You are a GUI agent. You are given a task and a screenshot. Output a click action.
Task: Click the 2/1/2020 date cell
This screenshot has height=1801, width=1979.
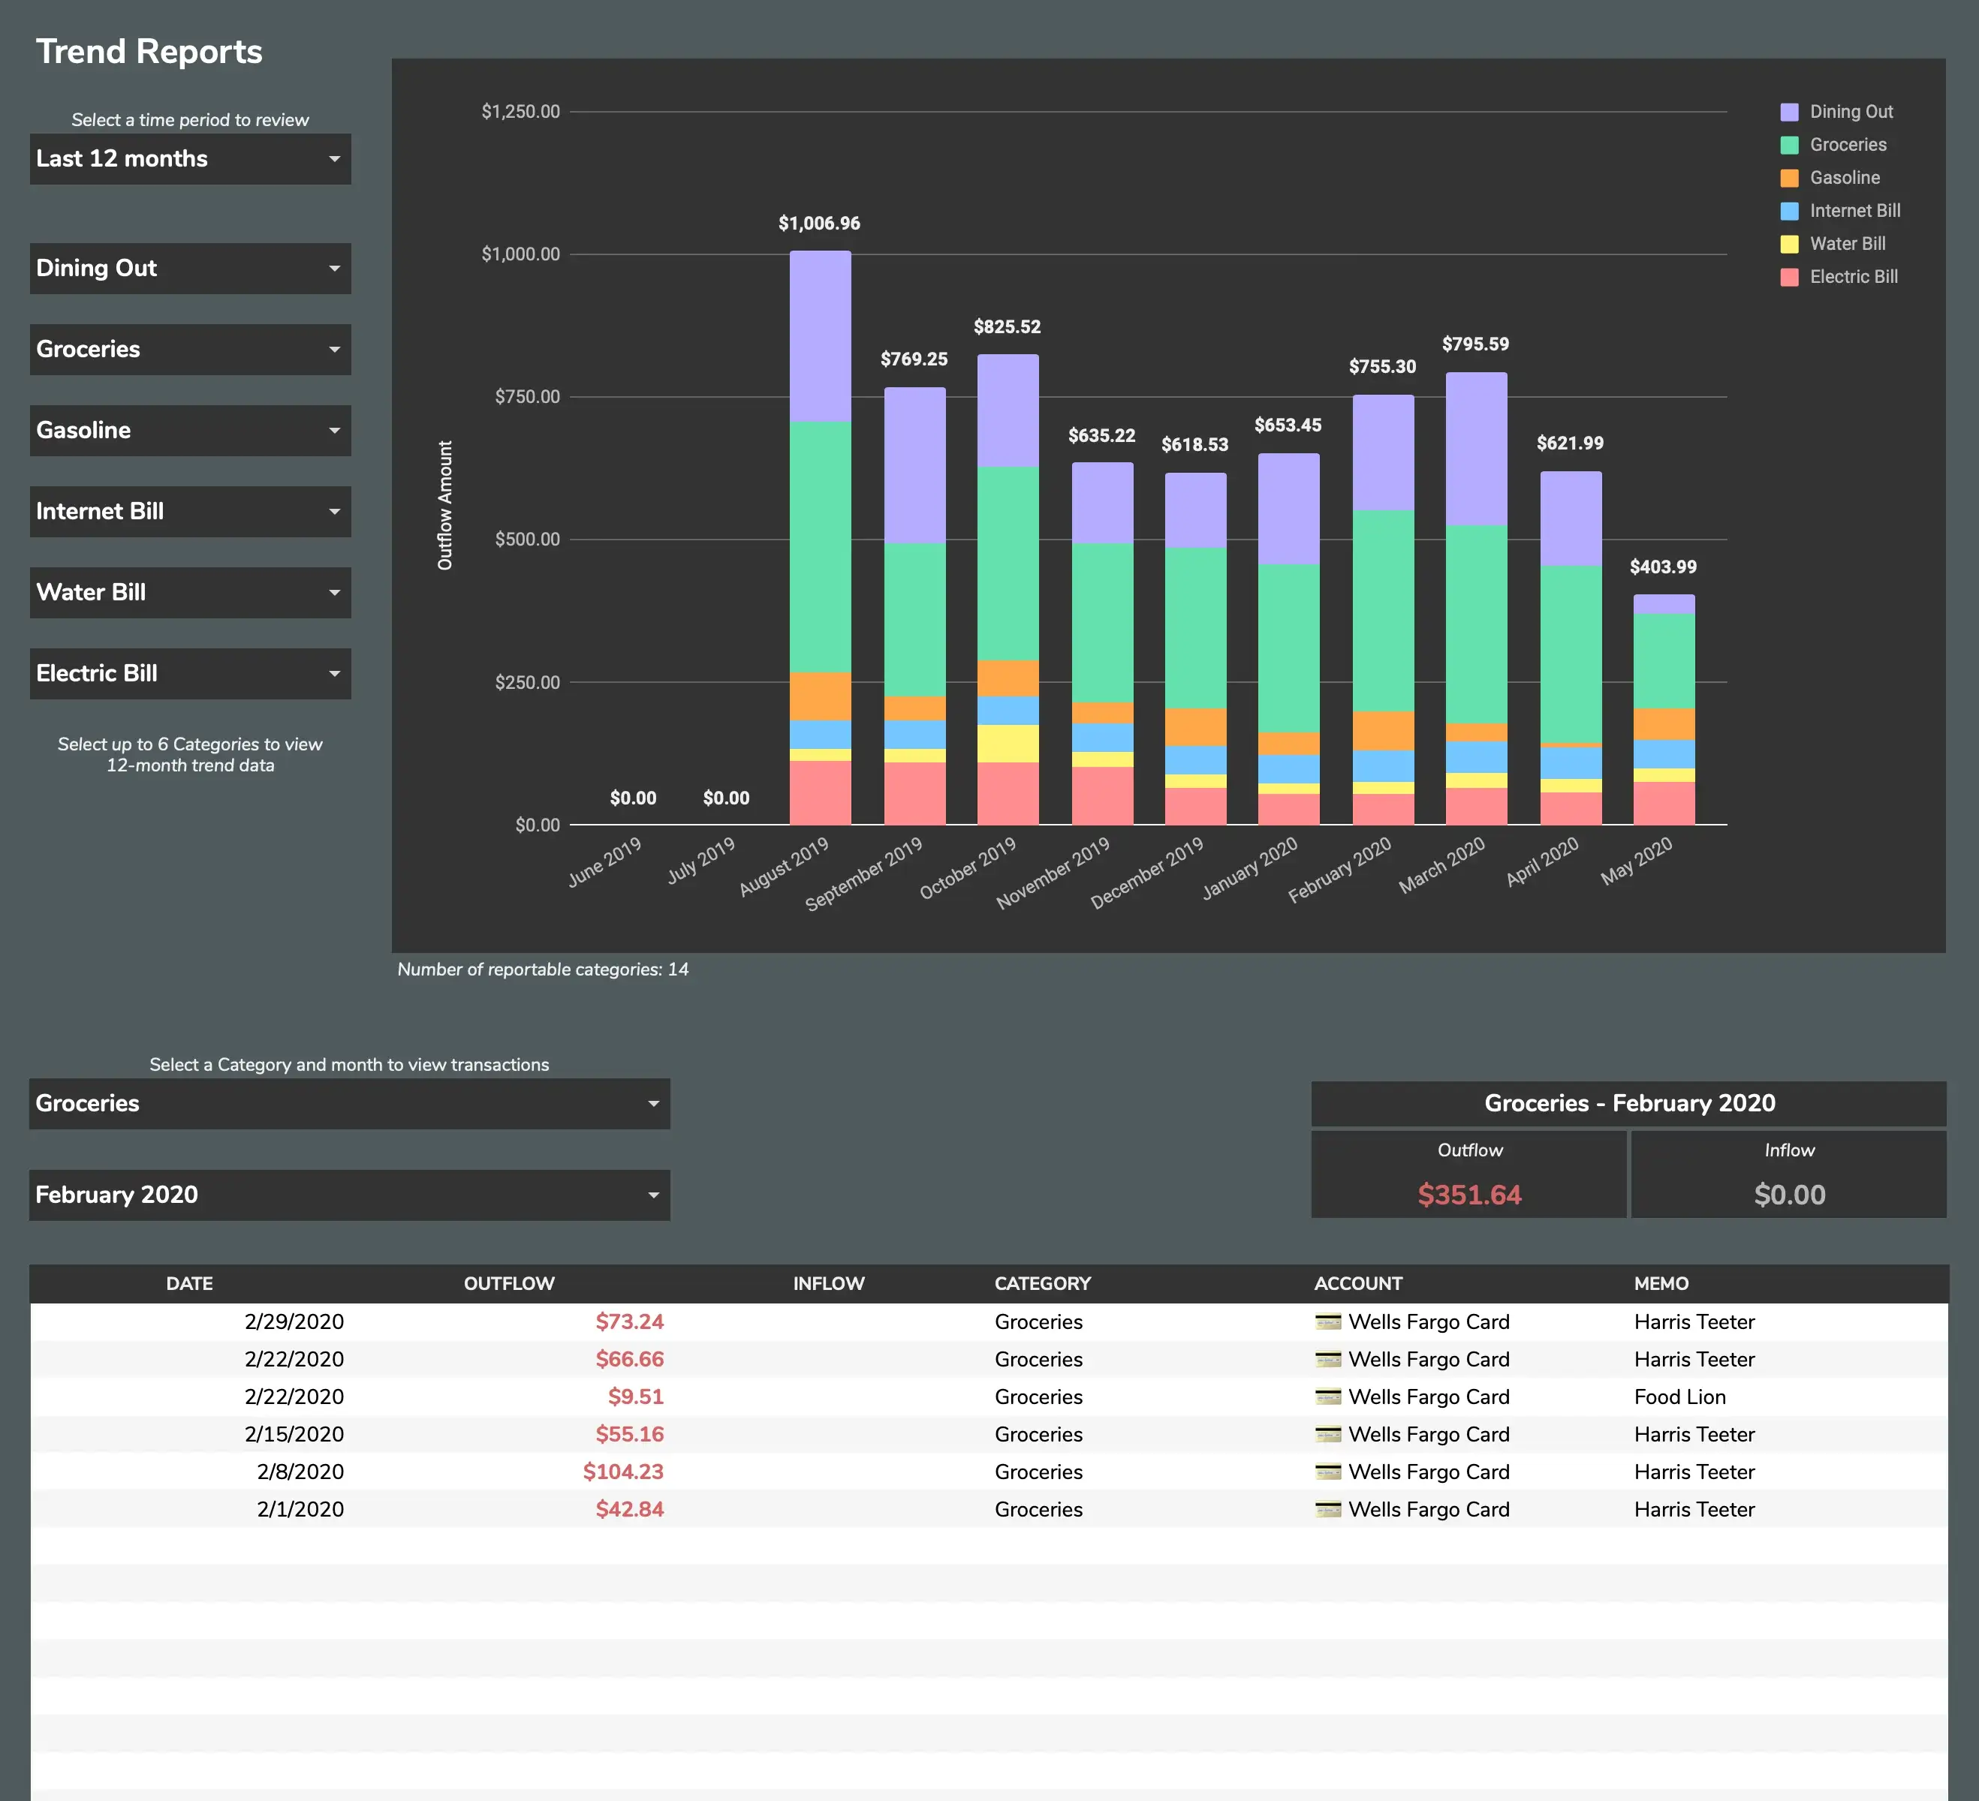click(x=300, y=1510)
